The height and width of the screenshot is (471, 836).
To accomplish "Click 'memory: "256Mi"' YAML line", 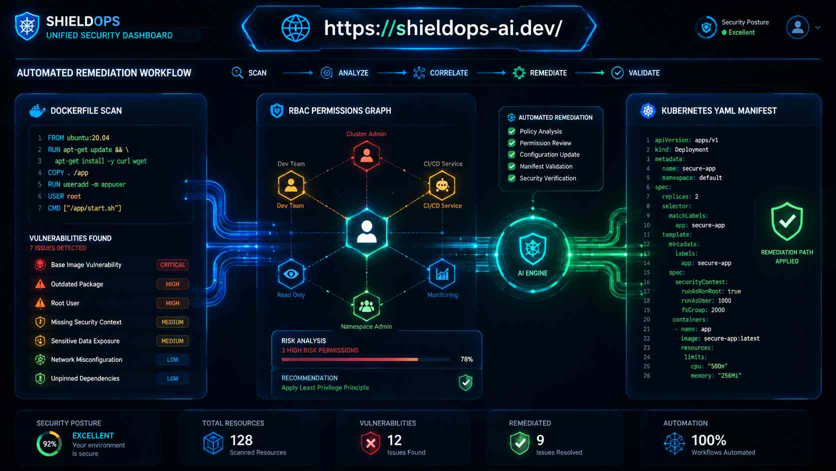I will coord(716,376).
